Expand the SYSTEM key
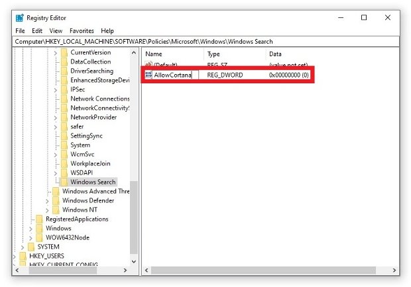 click(x=23, y=247)
